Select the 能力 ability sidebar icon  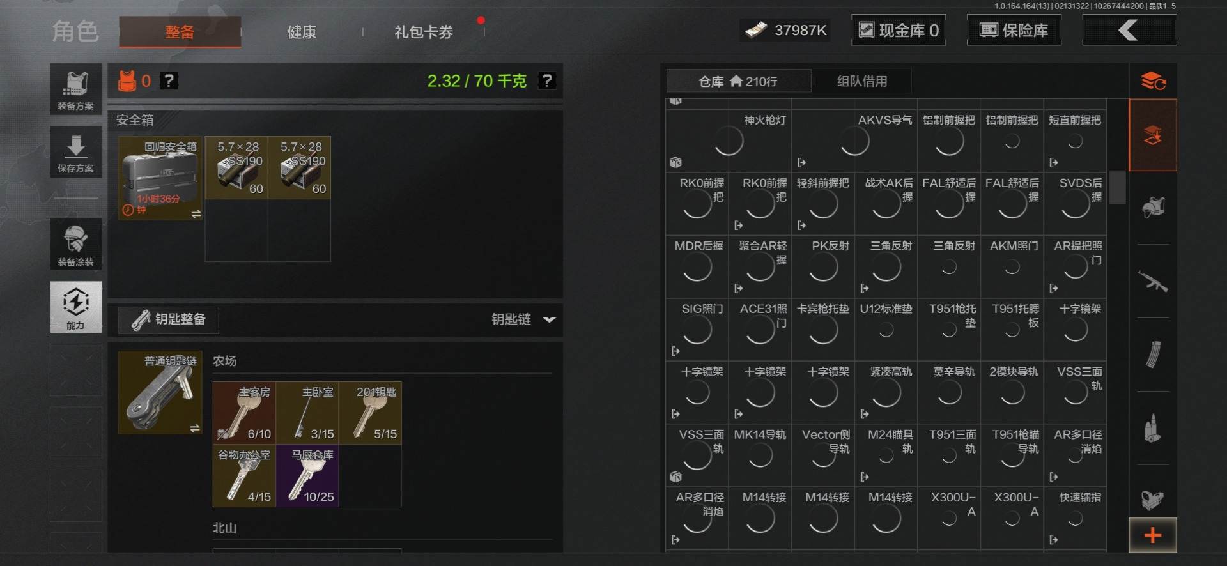pyautogui.click(x=75, y=307)
